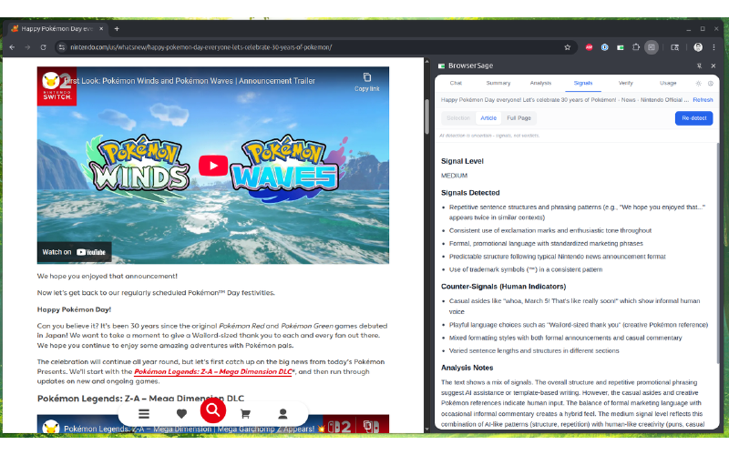Image resolution: width=729 pixels, height=455 pixels.
Task: Toggle the side panel toolbar button
Action: pyautogui.click(x=652, y=47)
